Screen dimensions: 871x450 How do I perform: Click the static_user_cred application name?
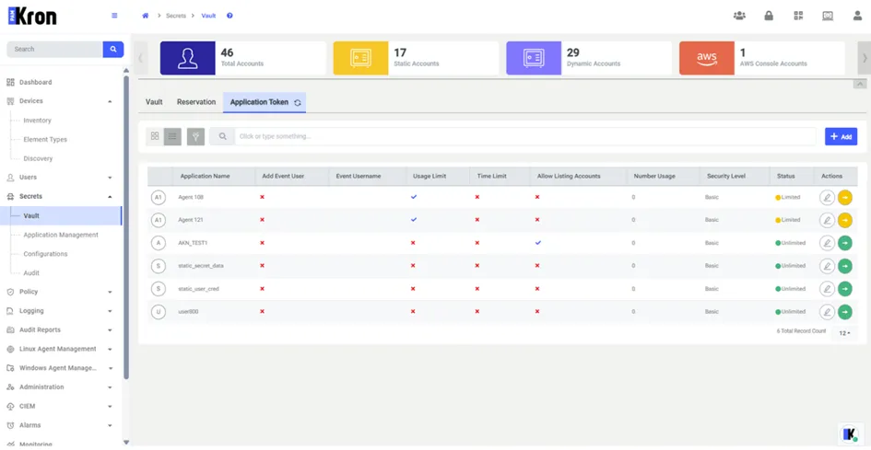[x=197, y=289]
